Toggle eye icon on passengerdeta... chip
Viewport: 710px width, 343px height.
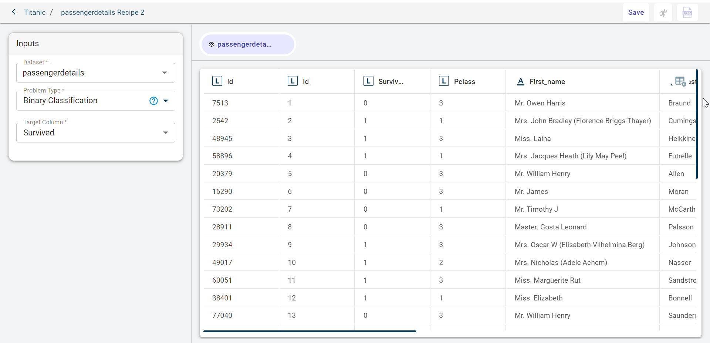click(x=212, y=44)
